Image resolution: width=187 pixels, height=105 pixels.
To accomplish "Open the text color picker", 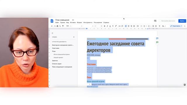I will (x=113, y=26).
